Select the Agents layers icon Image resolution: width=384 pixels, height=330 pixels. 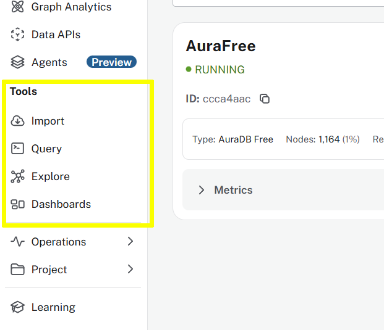(x=18, y=62)
